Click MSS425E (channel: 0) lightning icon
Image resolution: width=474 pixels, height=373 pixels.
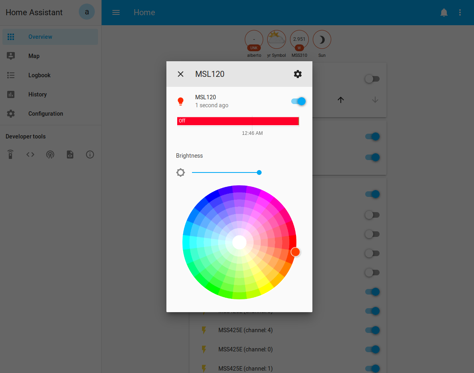point(204,349)
